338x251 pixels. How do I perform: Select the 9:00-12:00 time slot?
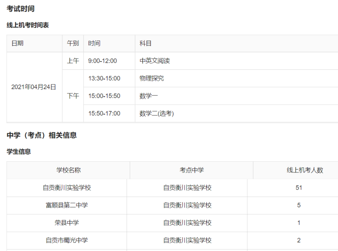[103, 61]
